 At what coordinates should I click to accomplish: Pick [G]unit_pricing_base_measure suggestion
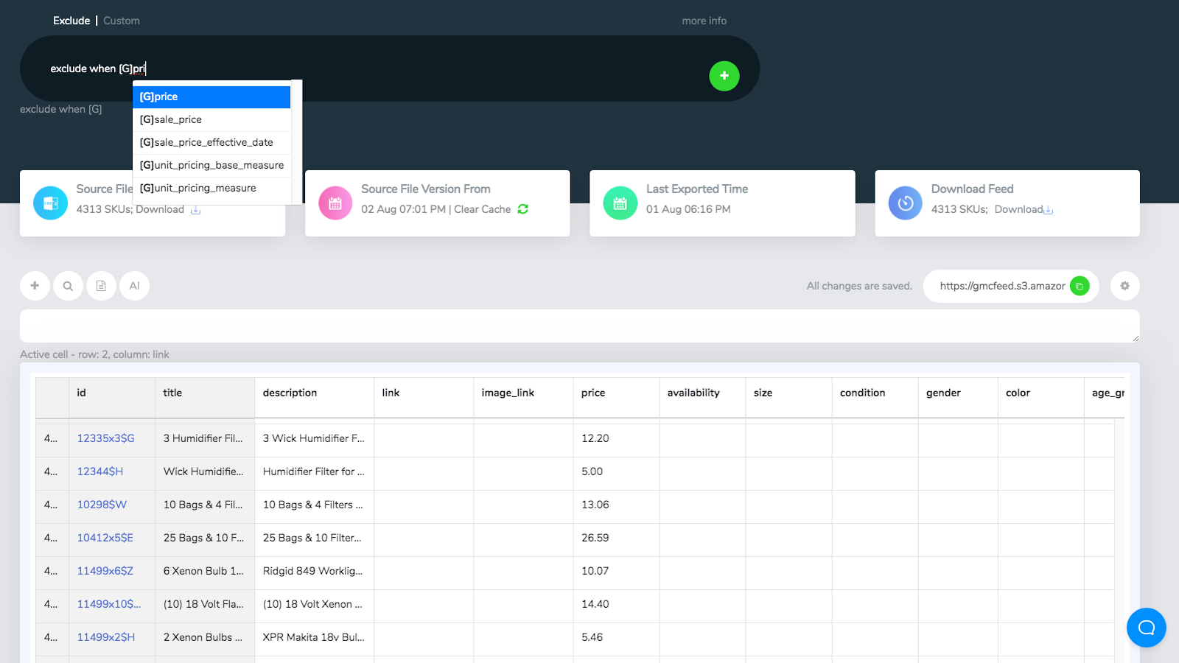tap(211, 165)
